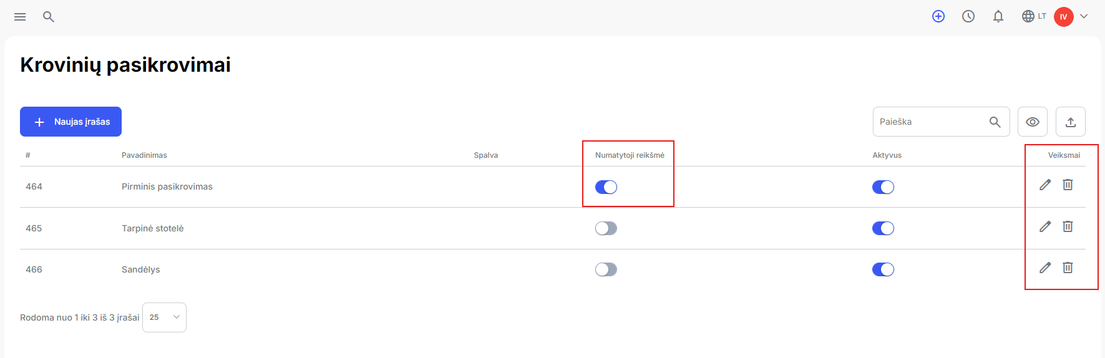Toggle column visibility eye button
Image resolution: width=1105 pixels, height=358 pixels.
pyautogui.click(x=1033, y=122)
